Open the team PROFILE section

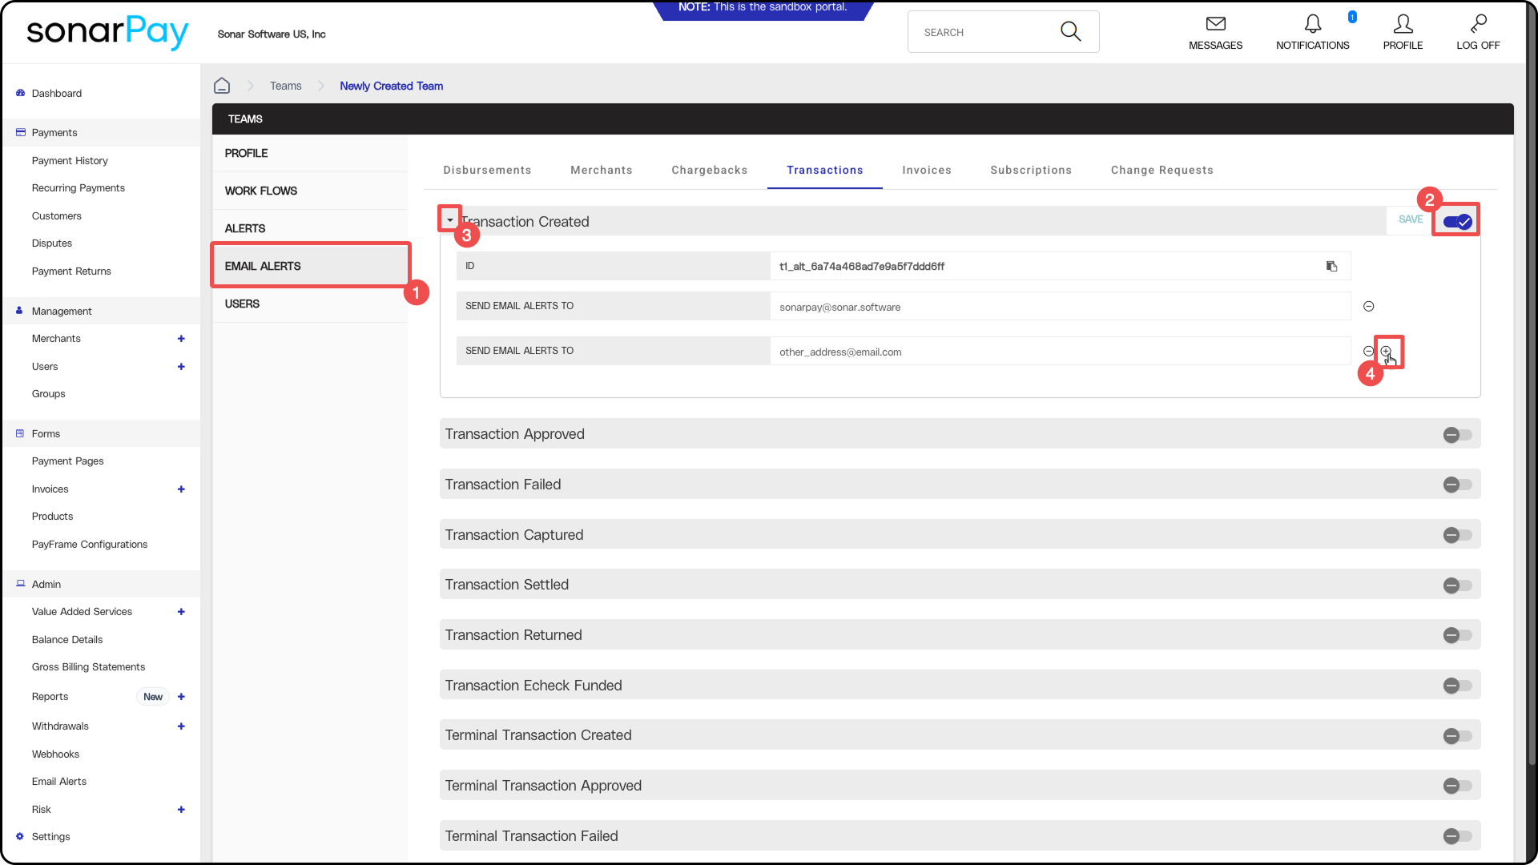[x=310, y=153]
